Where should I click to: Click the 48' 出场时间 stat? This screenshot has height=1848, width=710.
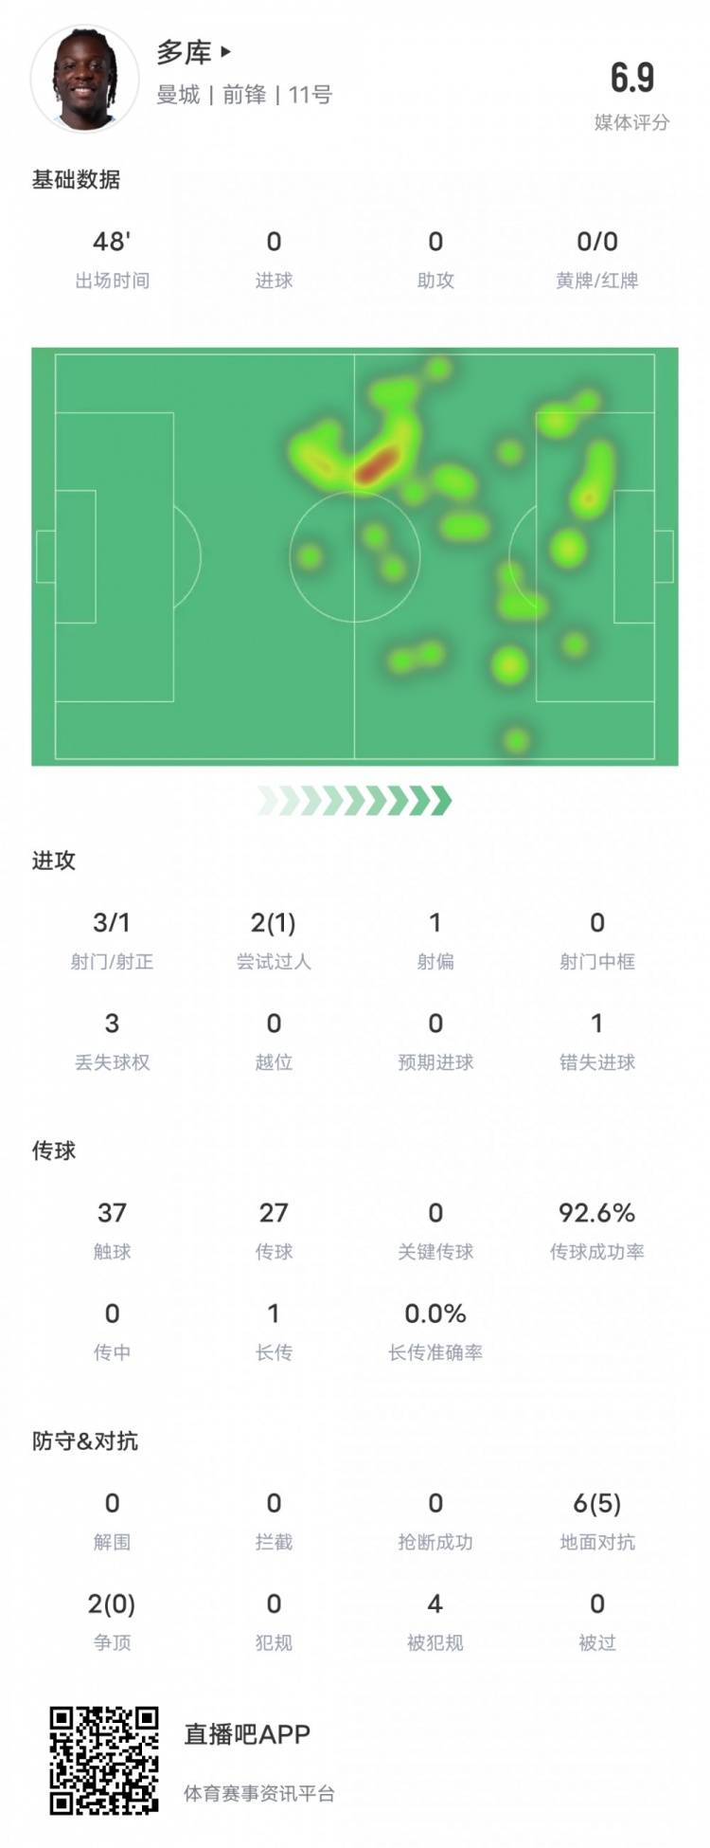[112, 258]
